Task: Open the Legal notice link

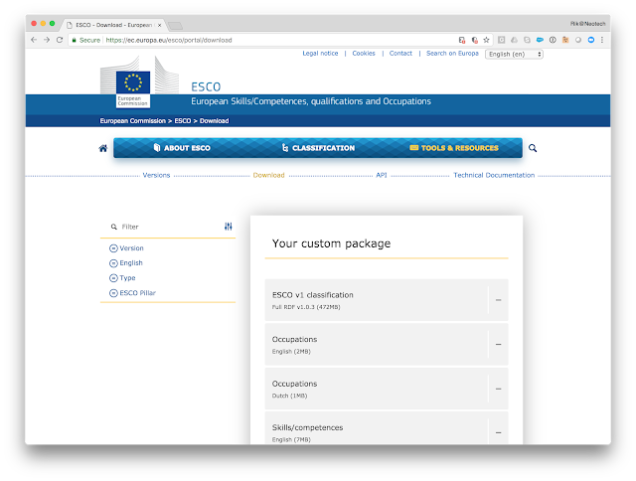Action: [320, 53]
